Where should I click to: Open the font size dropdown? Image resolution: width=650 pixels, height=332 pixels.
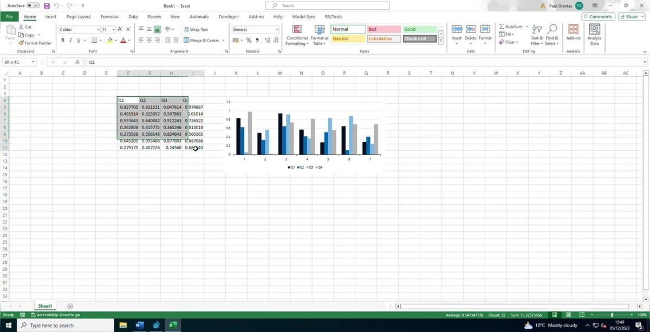click(x=113, y=30)
